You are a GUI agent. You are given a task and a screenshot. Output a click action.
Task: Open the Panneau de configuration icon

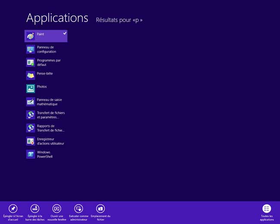point(31,49)
